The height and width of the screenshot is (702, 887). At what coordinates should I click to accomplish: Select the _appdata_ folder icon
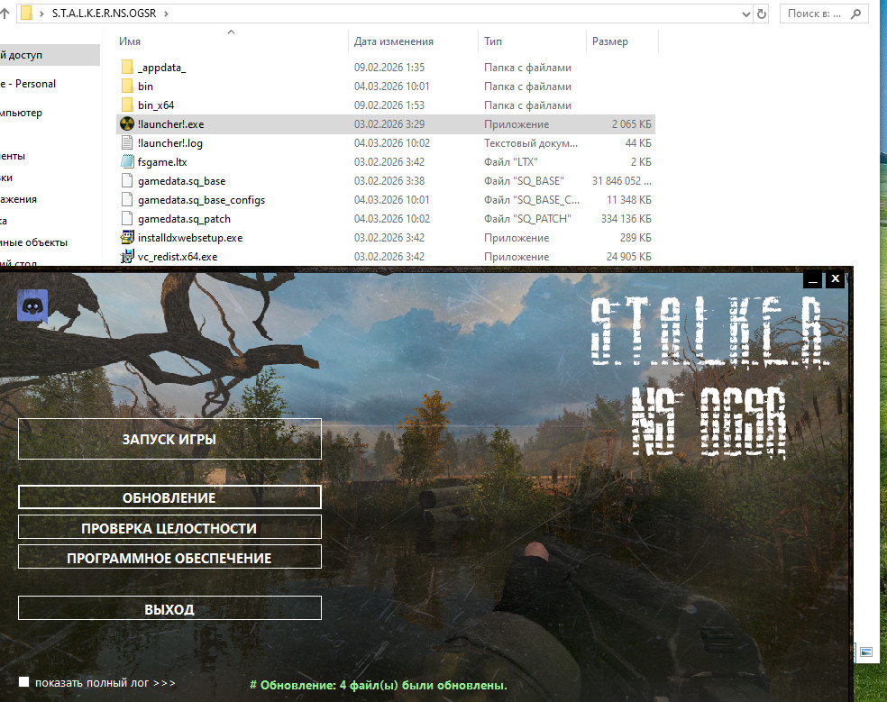[127, 68]
